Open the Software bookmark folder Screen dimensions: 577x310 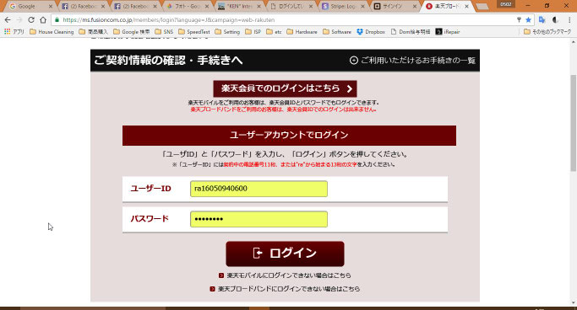coord(337,32)
